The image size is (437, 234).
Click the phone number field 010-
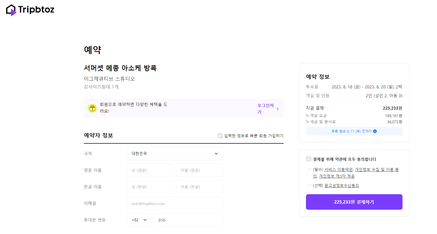click(188, 220)
